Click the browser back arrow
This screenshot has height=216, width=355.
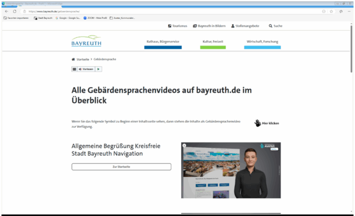[7, 11]
